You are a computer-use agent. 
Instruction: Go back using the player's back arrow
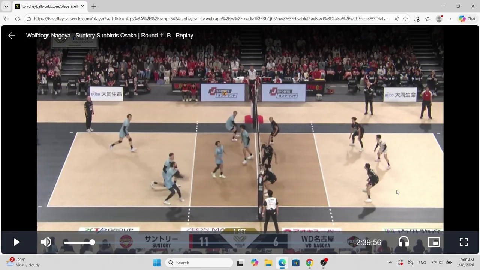point(12,36)
